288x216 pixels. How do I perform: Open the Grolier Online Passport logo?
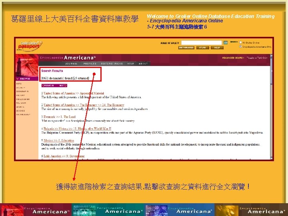30,46
